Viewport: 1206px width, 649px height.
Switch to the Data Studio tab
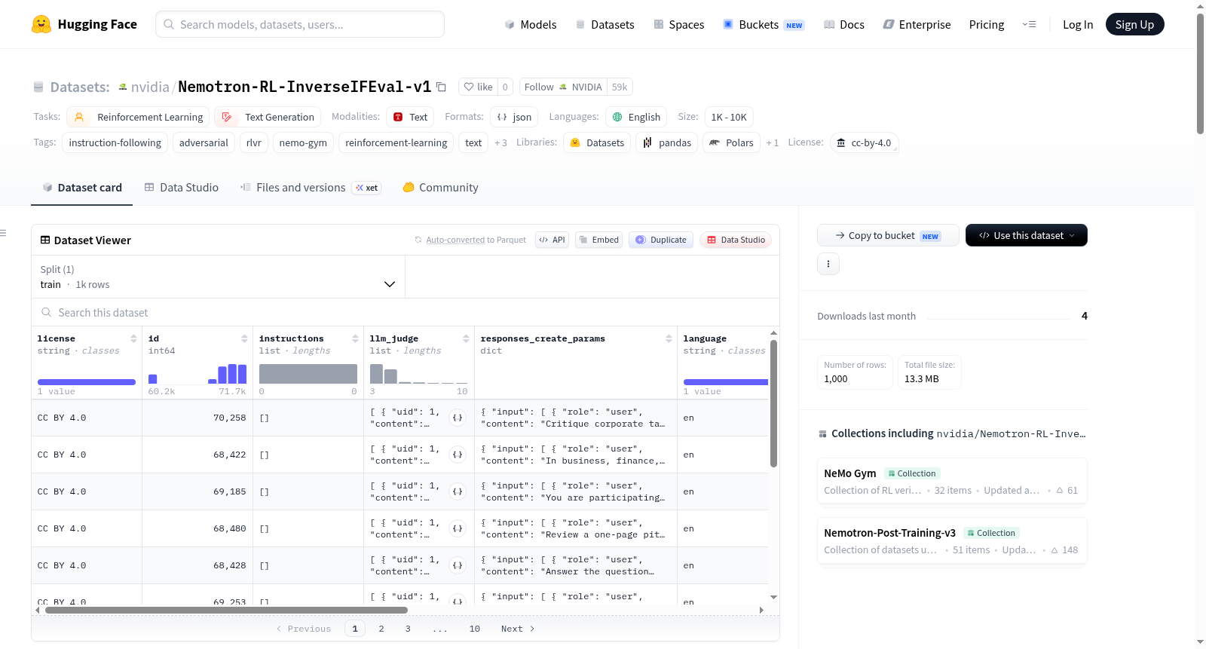coord(181,187)
